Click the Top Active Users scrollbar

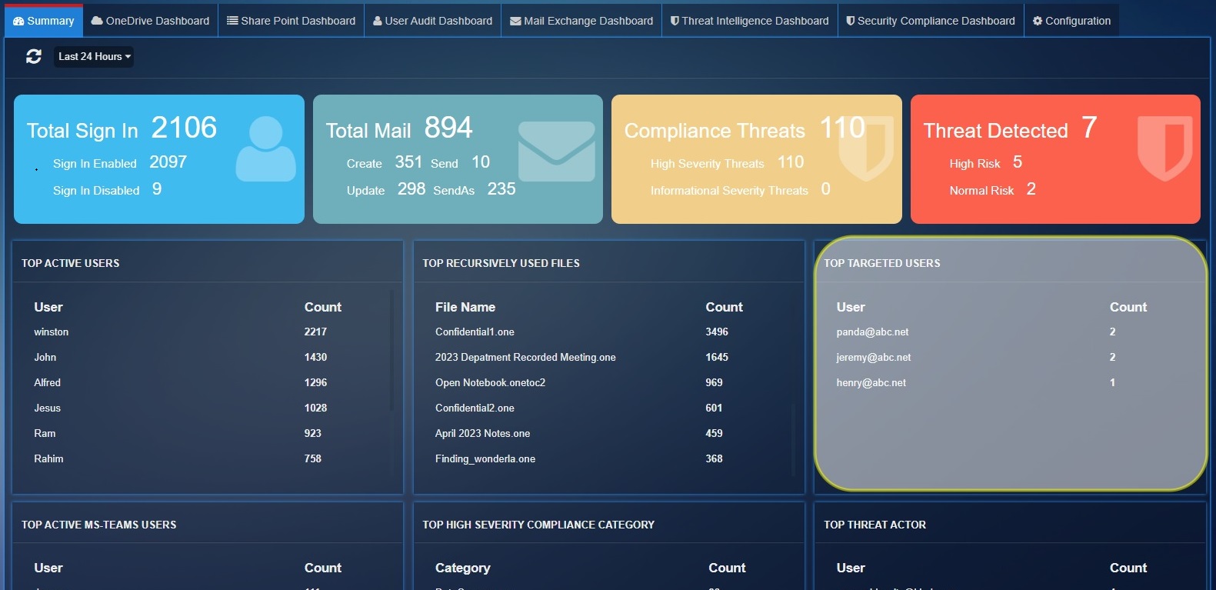[391, 351]
